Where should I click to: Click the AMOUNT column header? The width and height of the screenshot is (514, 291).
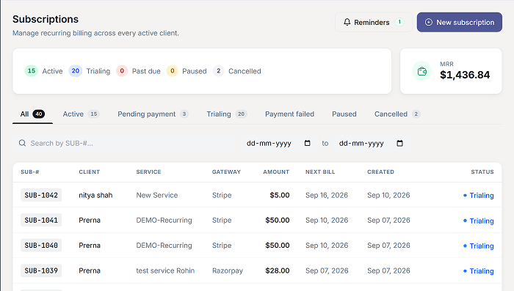pos(276,172)
